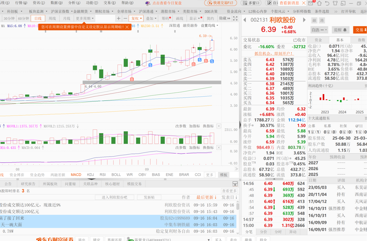Screen dimensions: 367x241
Task: Open the 叠加 overlay dropdown
Action: [x=151, y=18]
